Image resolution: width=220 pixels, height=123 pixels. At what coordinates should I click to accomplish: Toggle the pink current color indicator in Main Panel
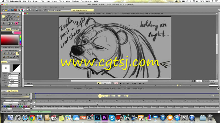17,23
